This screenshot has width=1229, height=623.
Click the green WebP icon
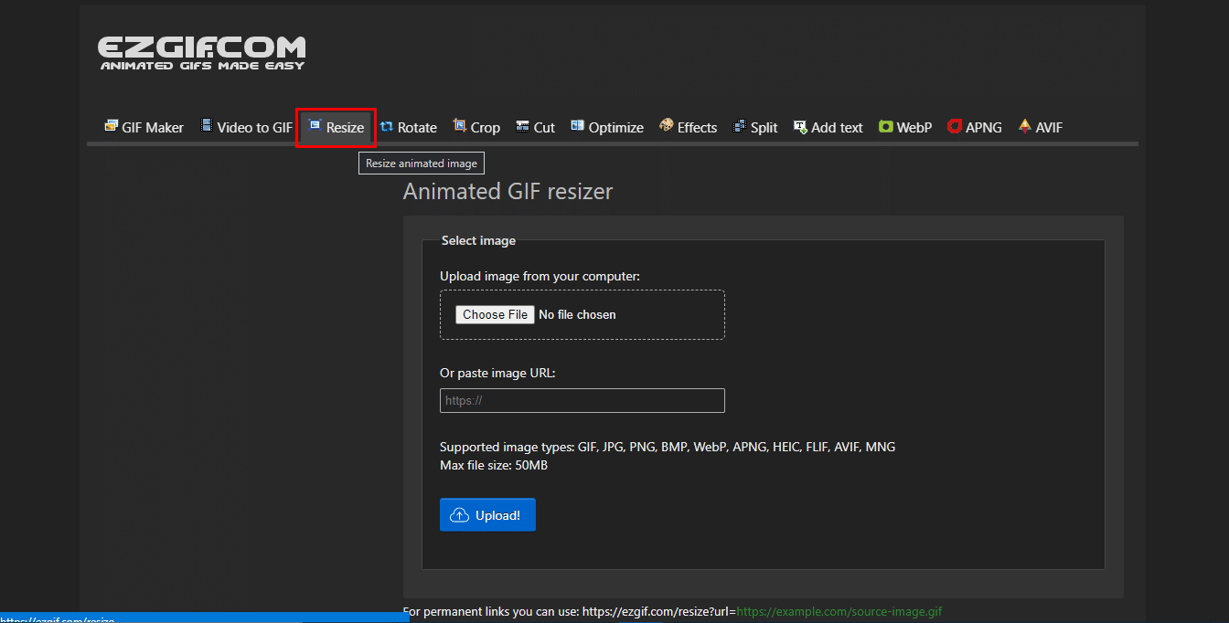point(886,127)
